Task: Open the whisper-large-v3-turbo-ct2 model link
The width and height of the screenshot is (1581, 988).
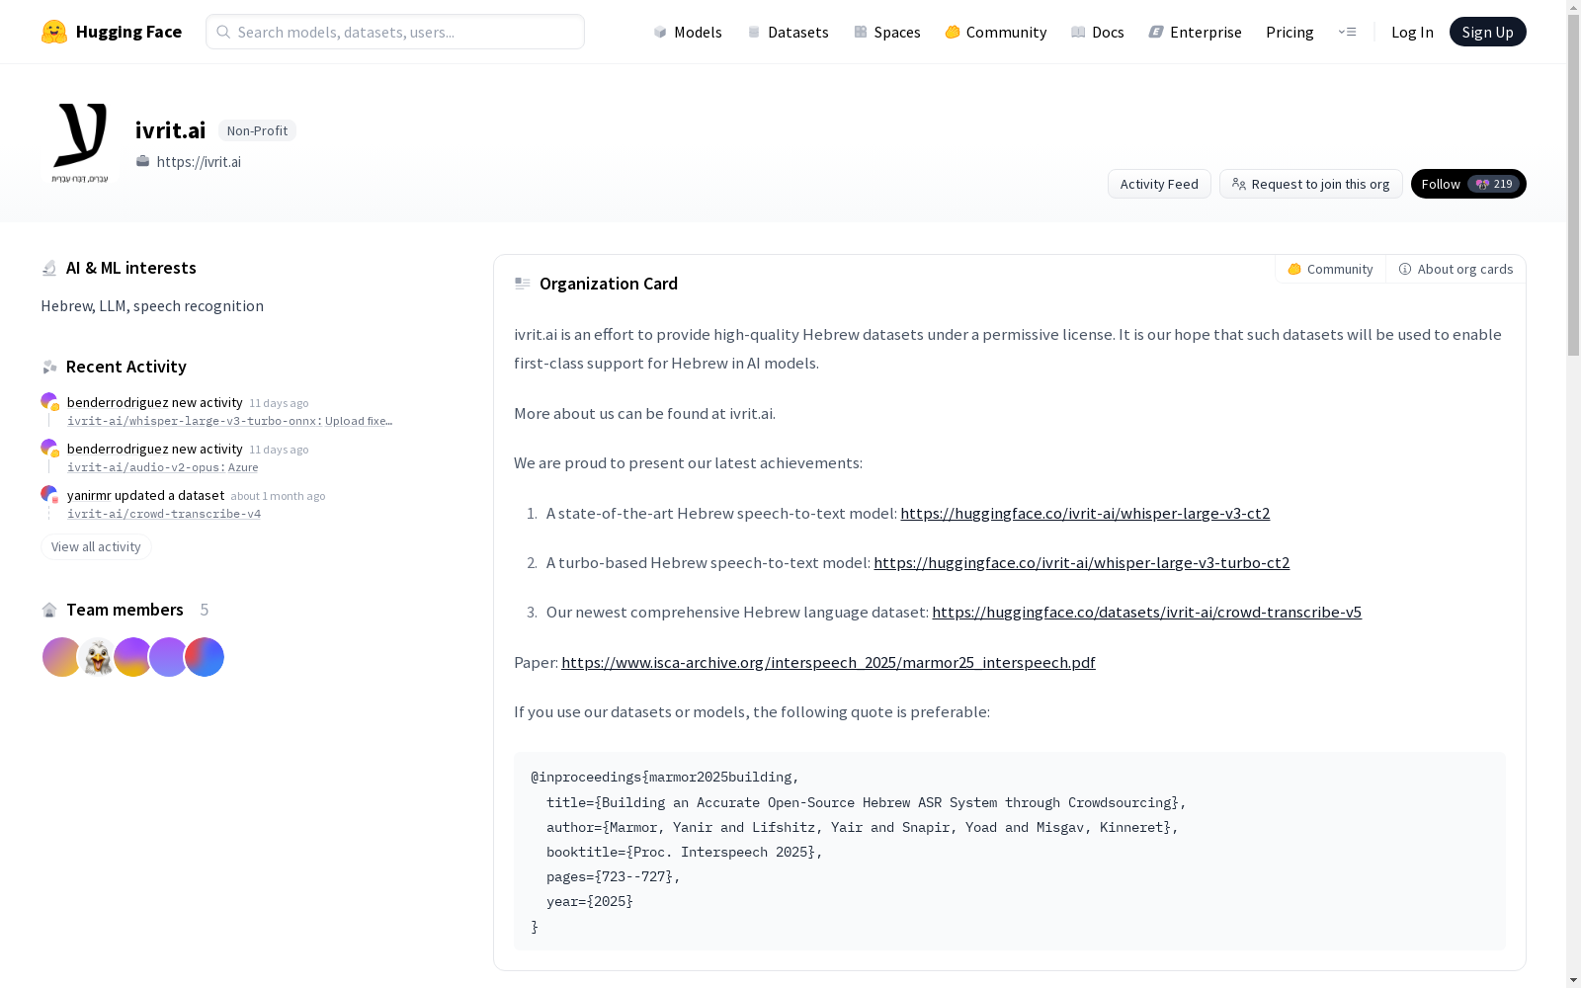Action: click(x=1081, y=562)
